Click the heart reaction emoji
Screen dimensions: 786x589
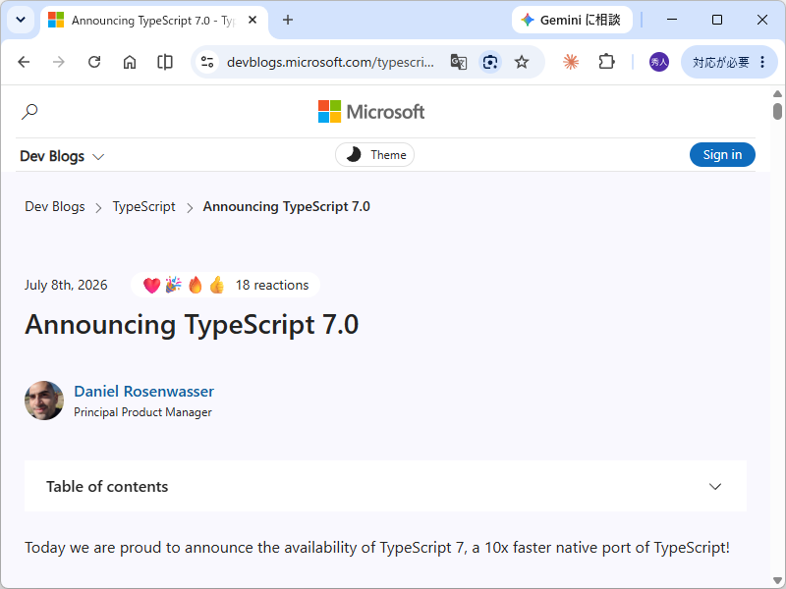tap(151, 285)
